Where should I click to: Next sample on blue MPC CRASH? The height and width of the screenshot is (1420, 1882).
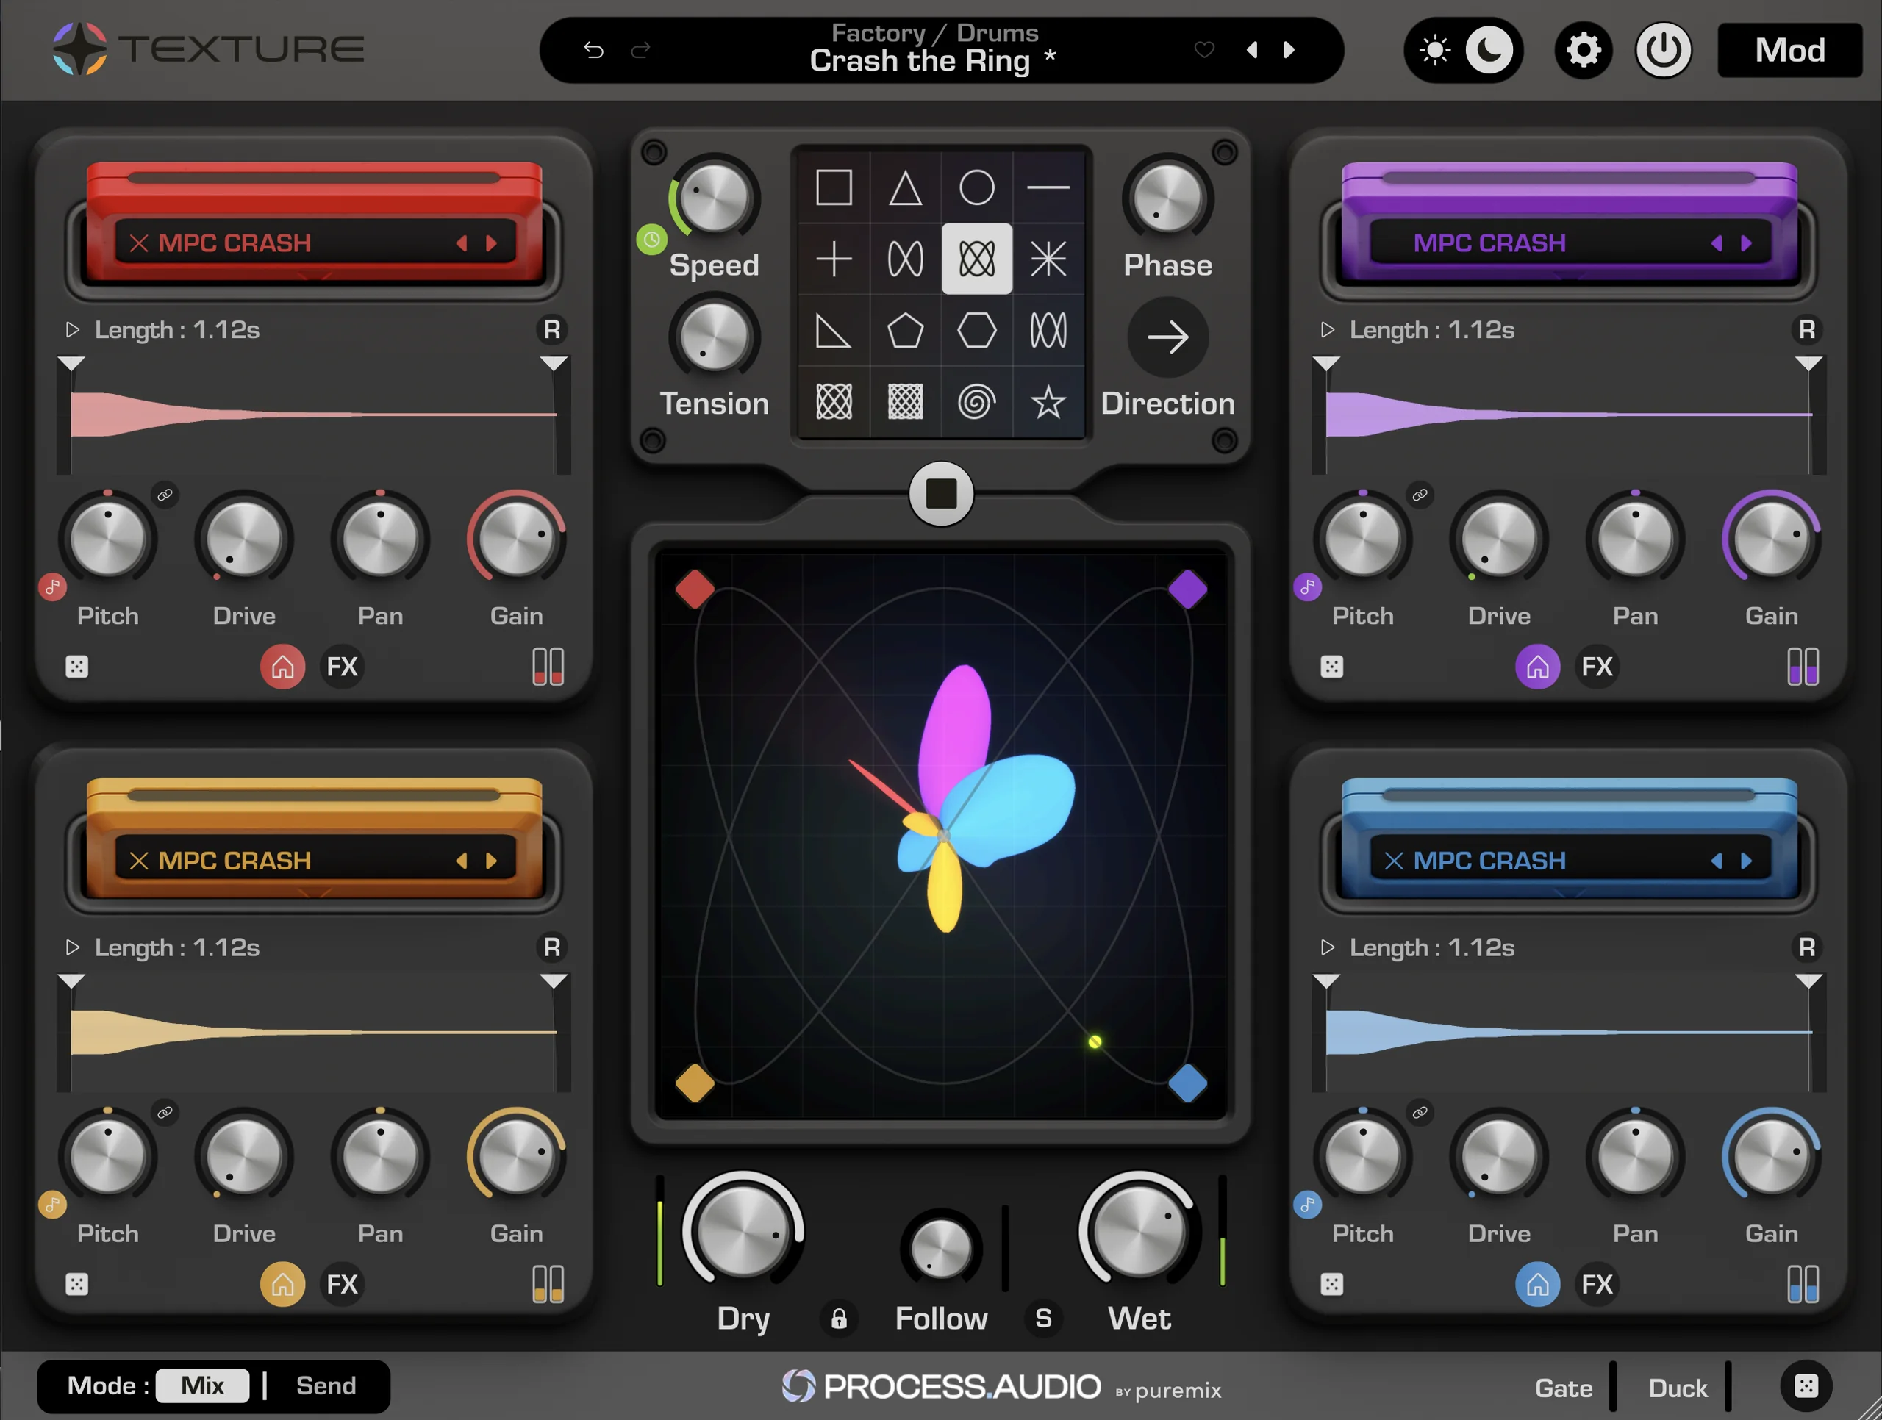1747,861
